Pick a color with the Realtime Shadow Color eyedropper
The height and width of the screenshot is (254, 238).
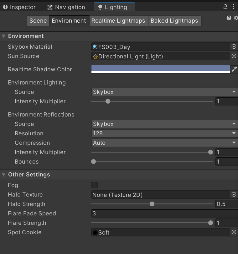234,69
